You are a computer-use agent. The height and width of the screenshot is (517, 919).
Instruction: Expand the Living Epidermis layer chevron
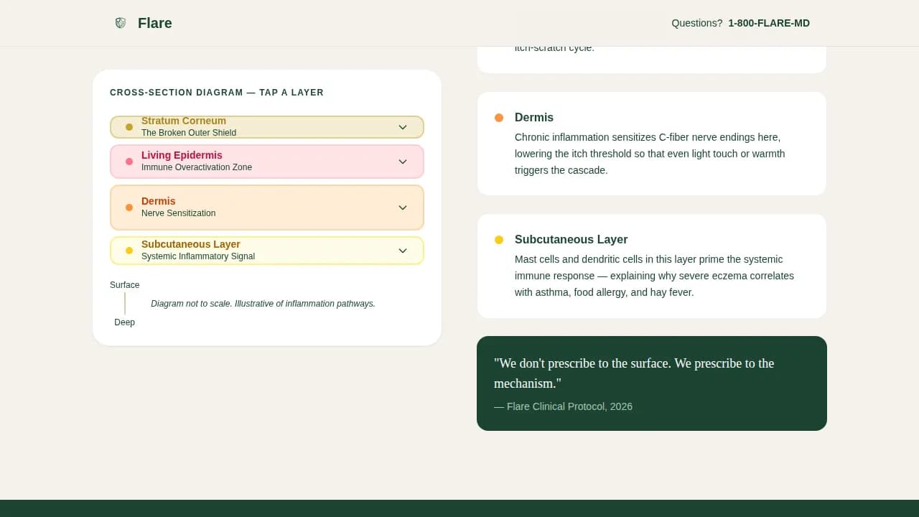coord(403,162)
